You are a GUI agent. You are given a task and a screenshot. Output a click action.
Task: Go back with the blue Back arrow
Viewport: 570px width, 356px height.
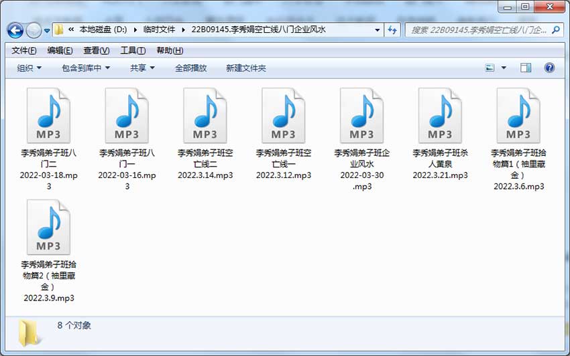[x=15, y=31]
